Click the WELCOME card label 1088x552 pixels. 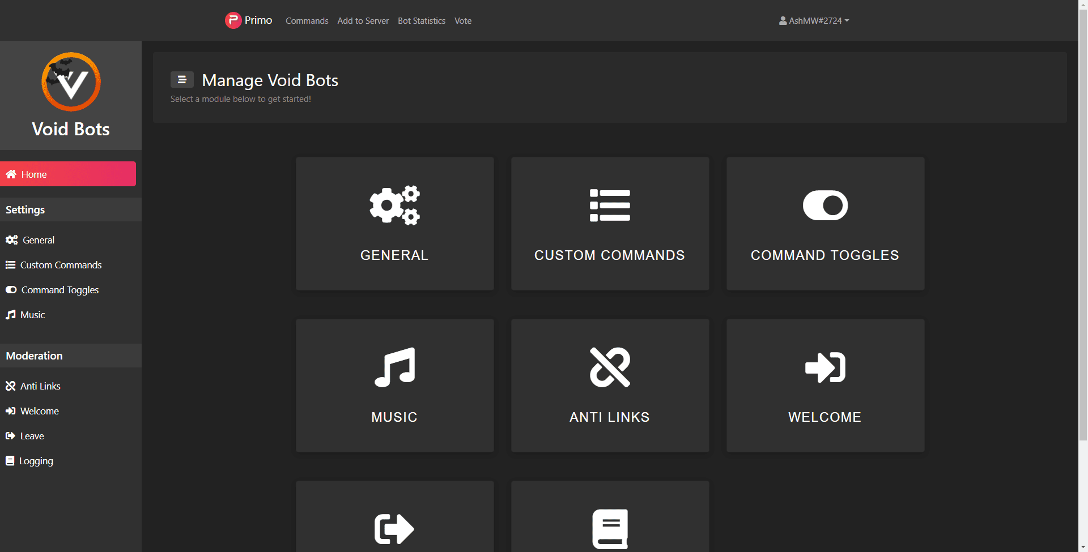(x=825, y=417)
